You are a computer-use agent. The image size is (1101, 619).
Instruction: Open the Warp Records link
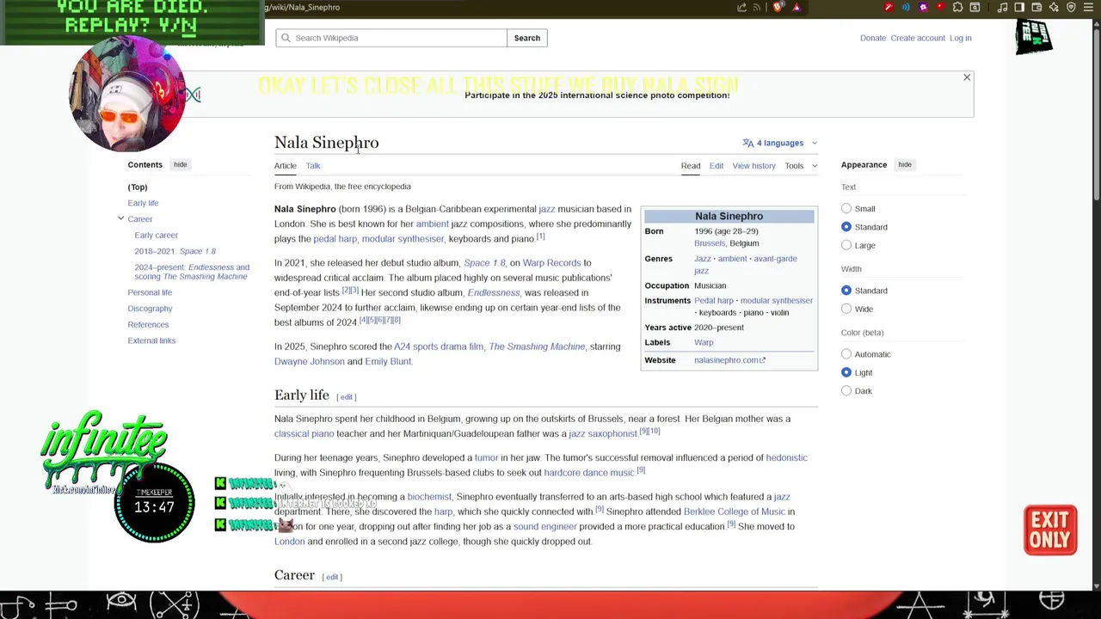click(551, 263)
